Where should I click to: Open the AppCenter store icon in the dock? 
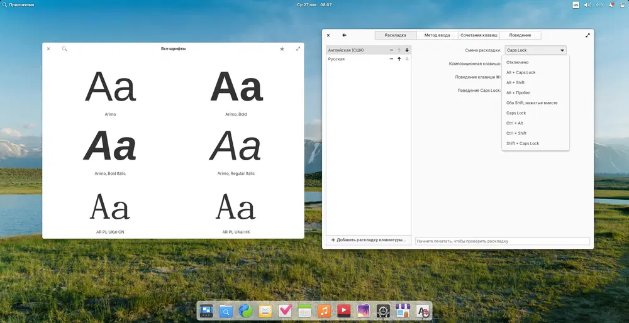[x=403, y=310]
